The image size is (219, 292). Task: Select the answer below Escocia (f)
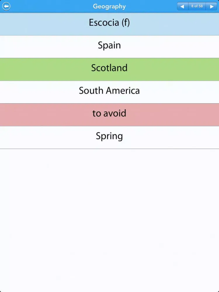(109, 46)
